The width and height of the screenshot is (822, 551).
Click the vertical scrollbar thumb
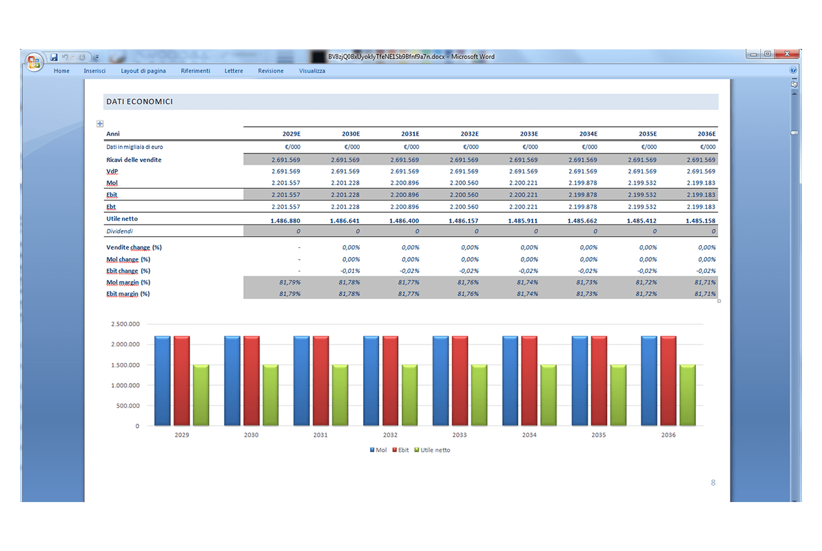[794, 133]
